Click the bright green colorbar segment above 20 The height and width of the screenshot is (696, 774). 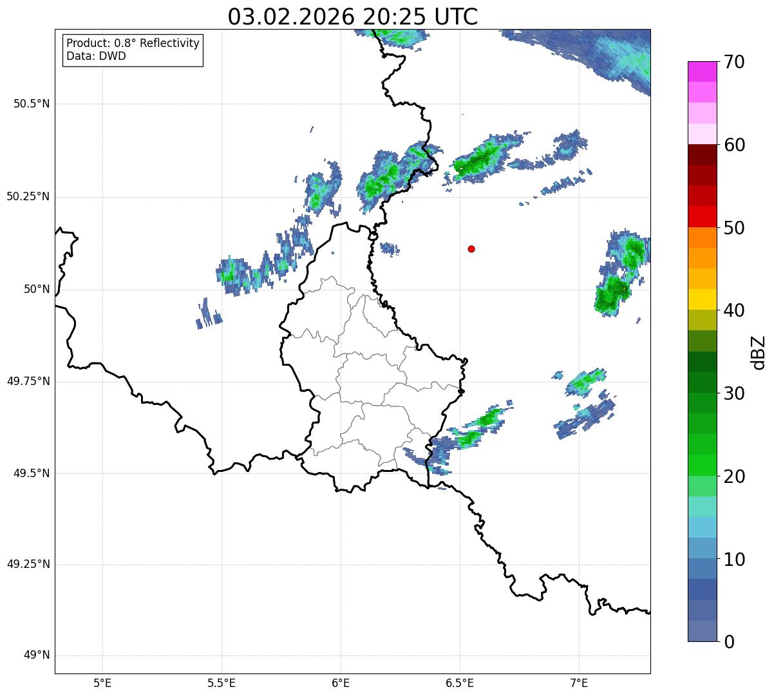point(702,466)
